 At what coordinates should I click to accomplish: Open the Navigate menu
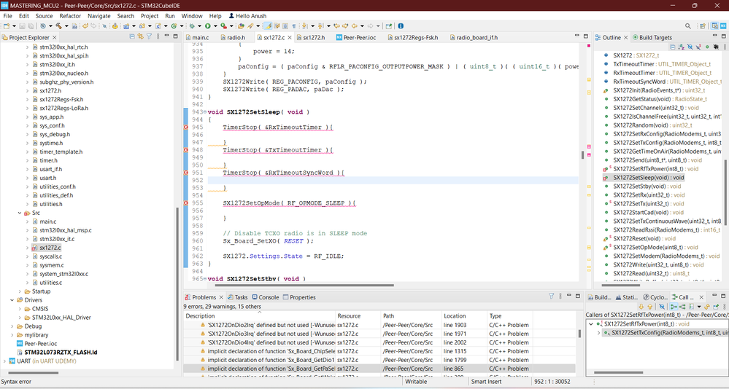click(99, 16)
